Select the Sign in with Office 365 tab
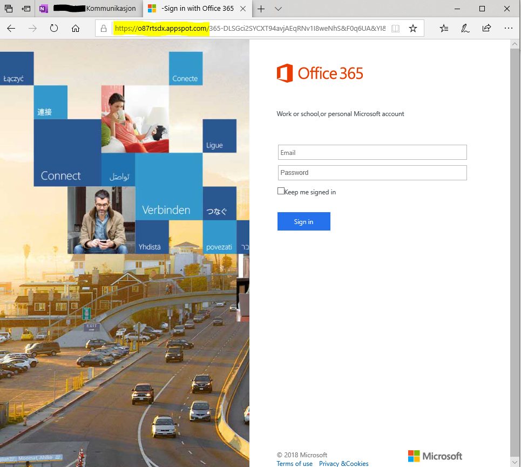 (x=198, y=9)
